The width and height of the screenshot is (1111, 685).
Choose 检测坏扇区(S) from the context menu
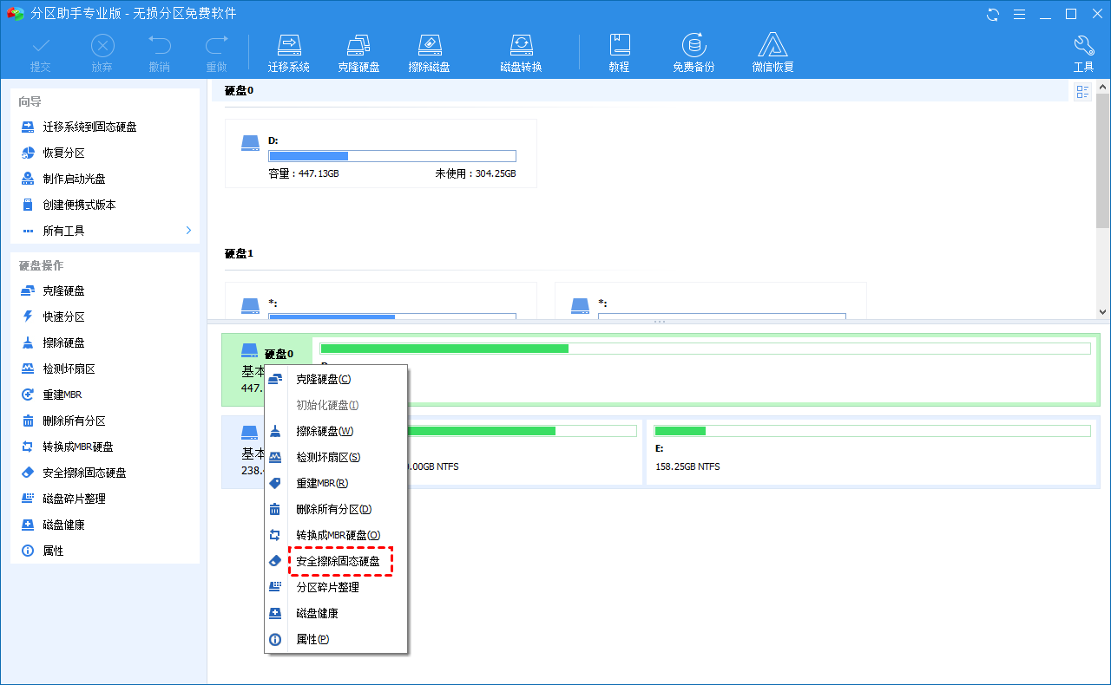tap(336, 457)
